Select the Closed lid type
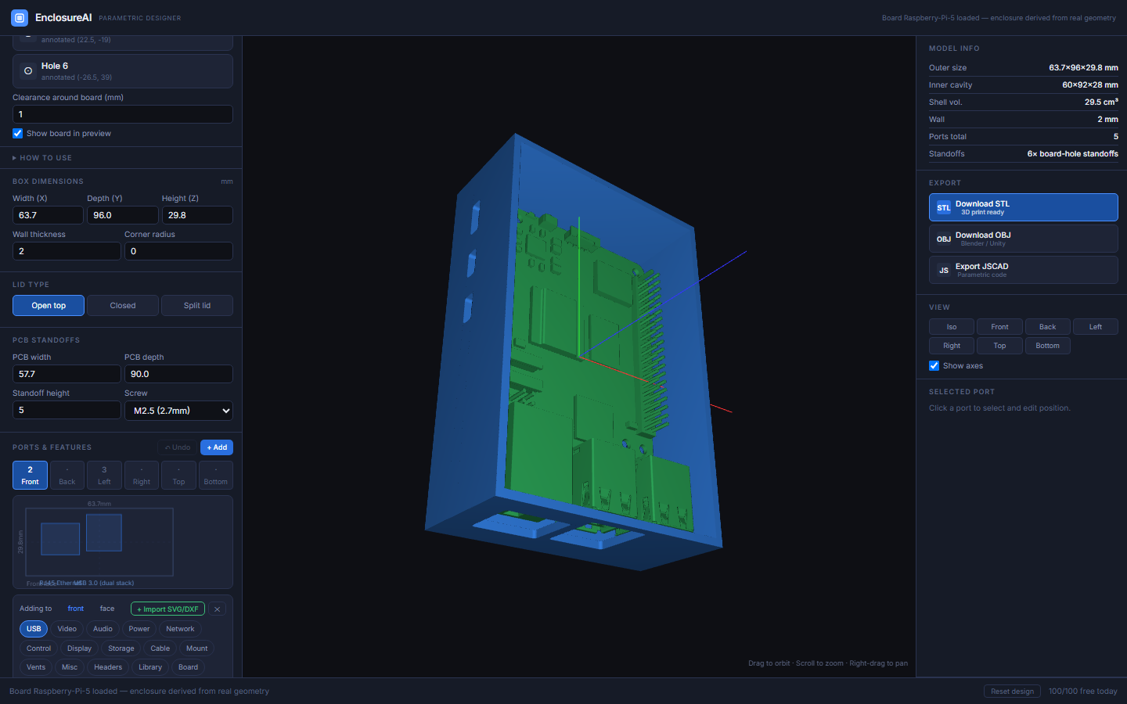Image resolution: width=1127 pixels, height=704 pixels. 123,305
